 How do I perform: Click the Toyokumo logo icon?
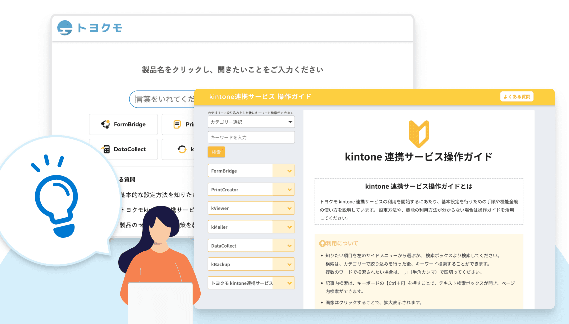pos(65,28)
